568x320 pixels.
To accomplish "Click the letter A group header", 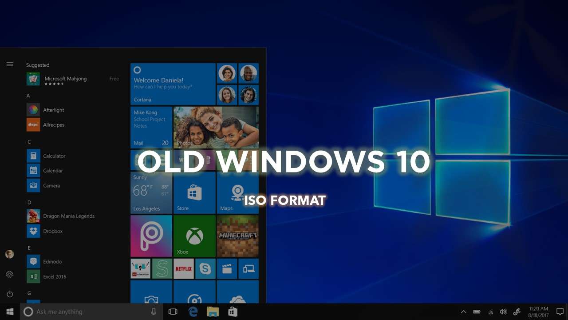I will tap(28, 96).
